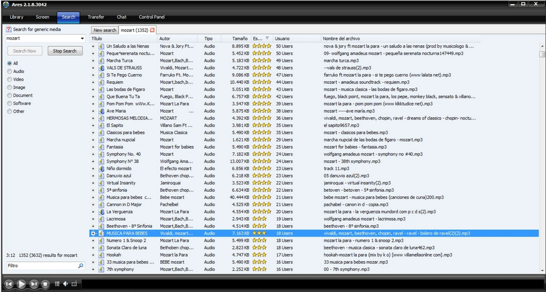Click audio file icon for Danuvio azul
The height and width of the screenshot is (292, 546).
(x=101, y=175)
